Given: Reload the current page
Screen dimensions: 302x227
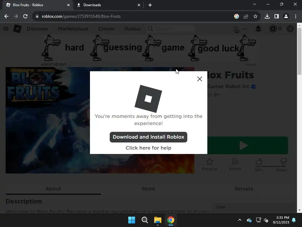Looking at the screenshot, I should pos(25,17).
